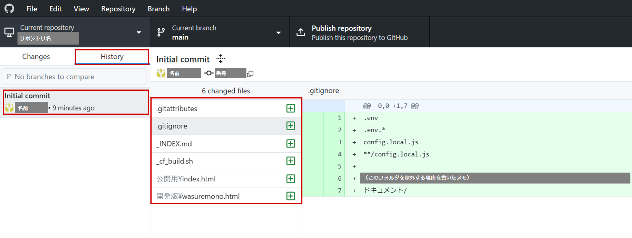The image size is (632, 238).
Task: Click the computer monitor repository icon
Action: coord(9,32)
